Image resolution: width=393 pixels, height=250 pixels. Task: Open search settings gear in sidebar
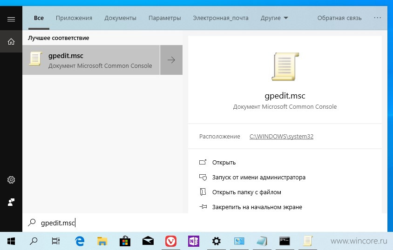point(11,180)
